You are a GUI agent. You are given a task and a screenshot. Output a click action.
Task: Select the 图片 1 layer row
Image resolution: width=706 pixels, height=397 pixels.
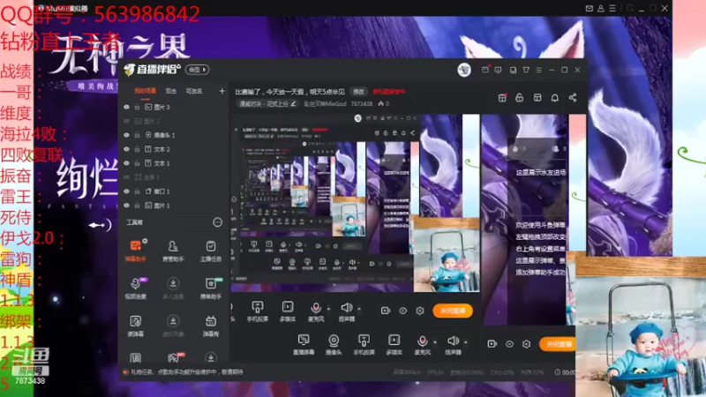[x=173, y=206]
